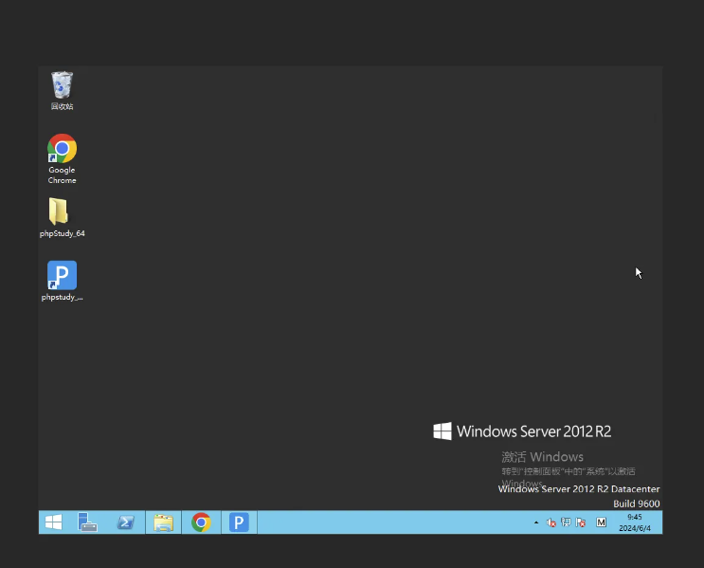Open the Windows Start button
This screenshot has height=568, width=704.
pos(54,522)
